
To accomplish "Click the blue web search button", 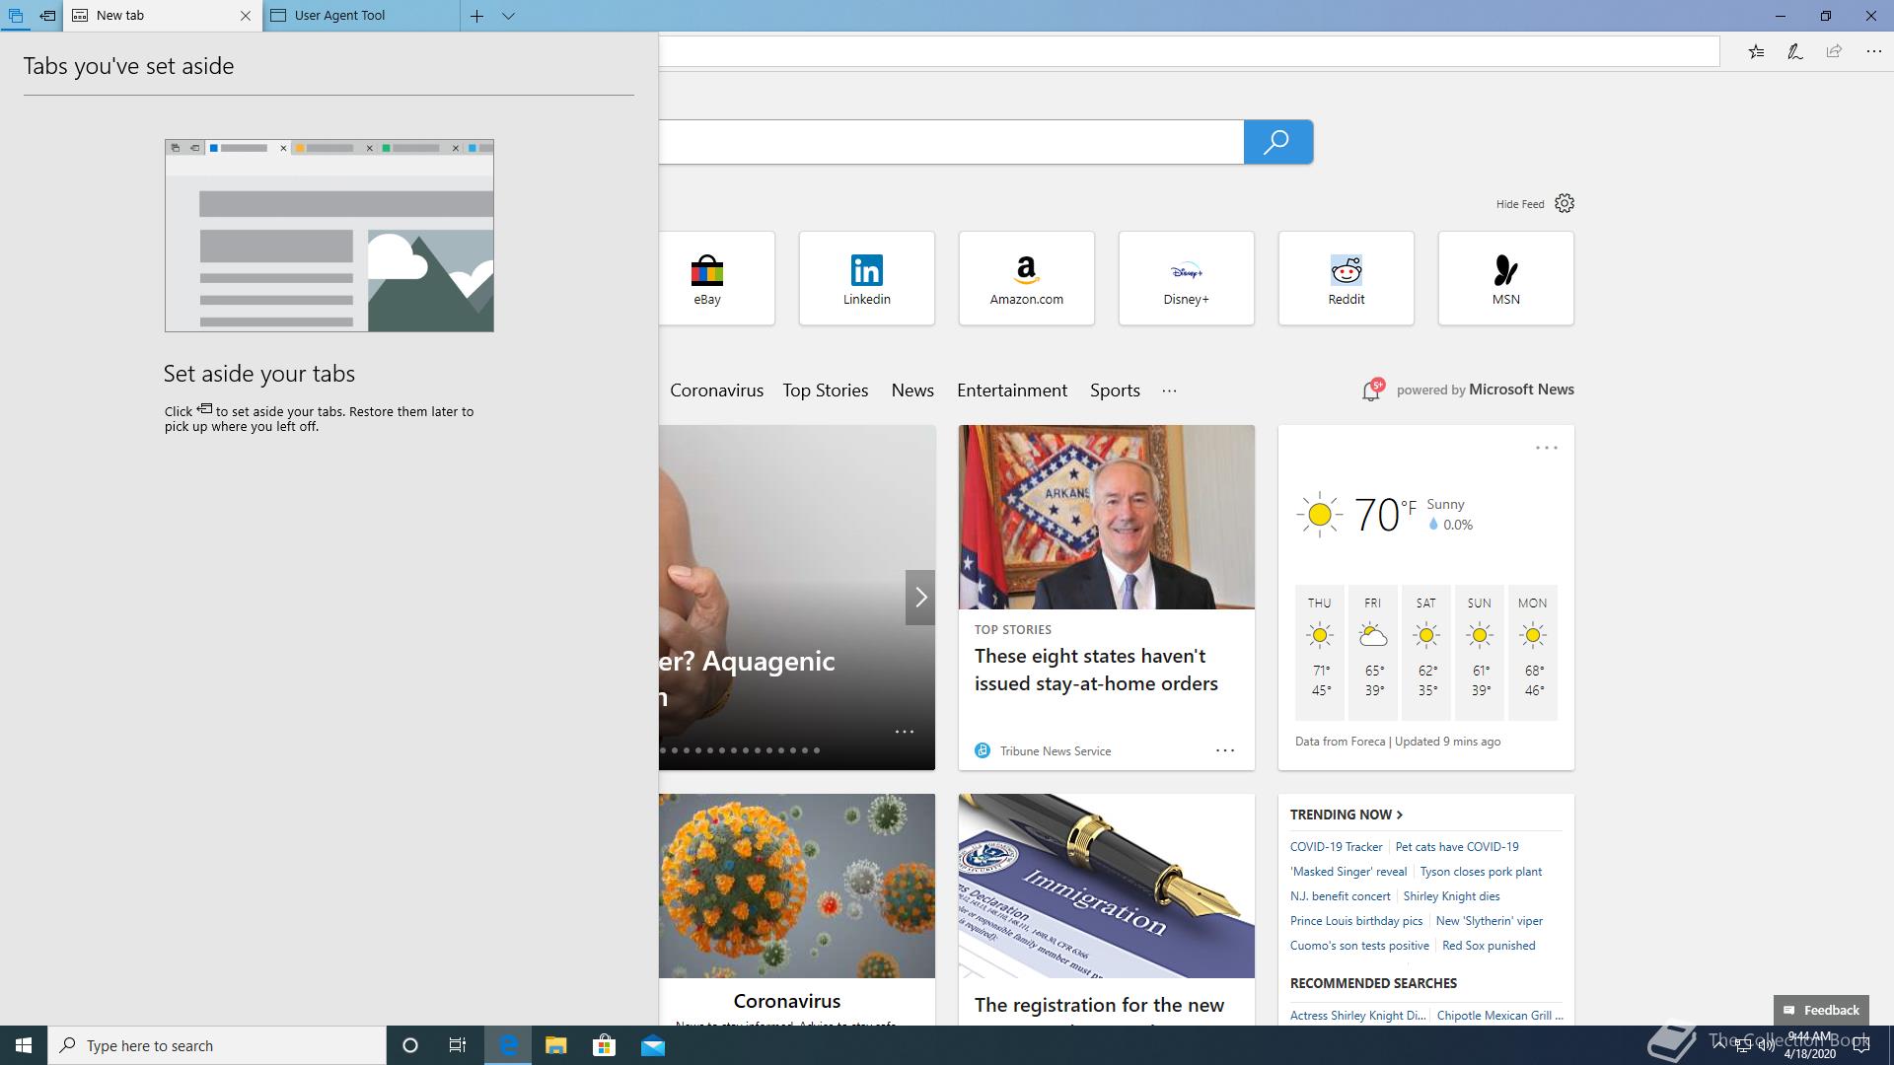I will (1277, 142).
